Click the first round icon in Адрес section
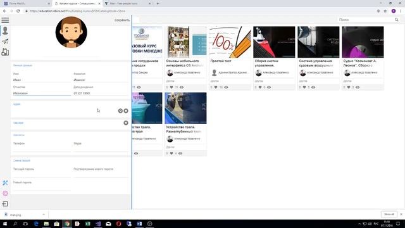The width and height of the screenshot is (405, 228). click(x=120, y=111)
